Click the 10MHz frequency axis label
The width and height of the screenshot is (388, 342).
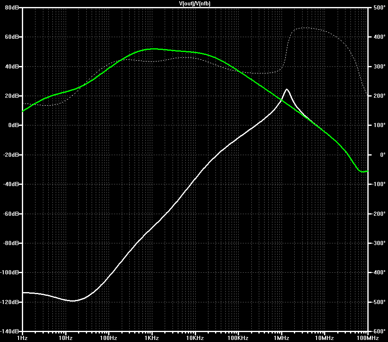(x=324, y=338)
